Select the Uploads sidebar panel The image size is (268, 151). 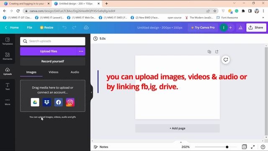coord(8,71)
